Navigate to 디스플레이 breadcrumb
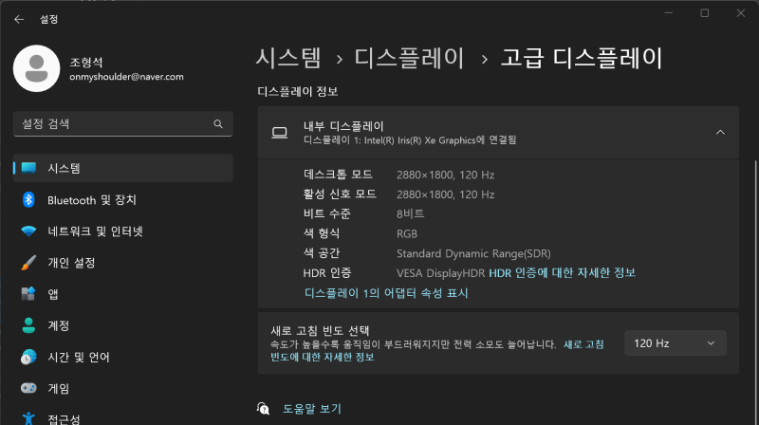 click(x=410, y=58)
